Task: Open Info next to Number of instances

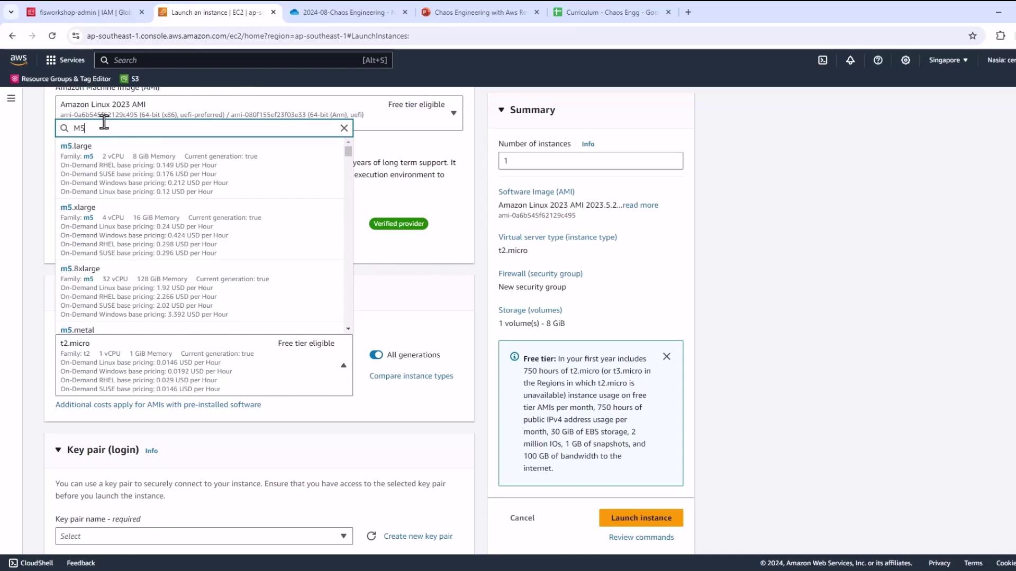Action: click(x=588, y=144)
